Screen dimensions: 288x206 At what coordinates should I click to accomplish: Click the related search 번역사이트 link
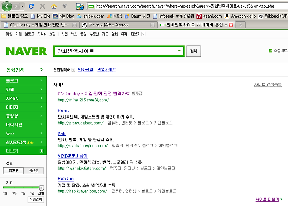106,70
